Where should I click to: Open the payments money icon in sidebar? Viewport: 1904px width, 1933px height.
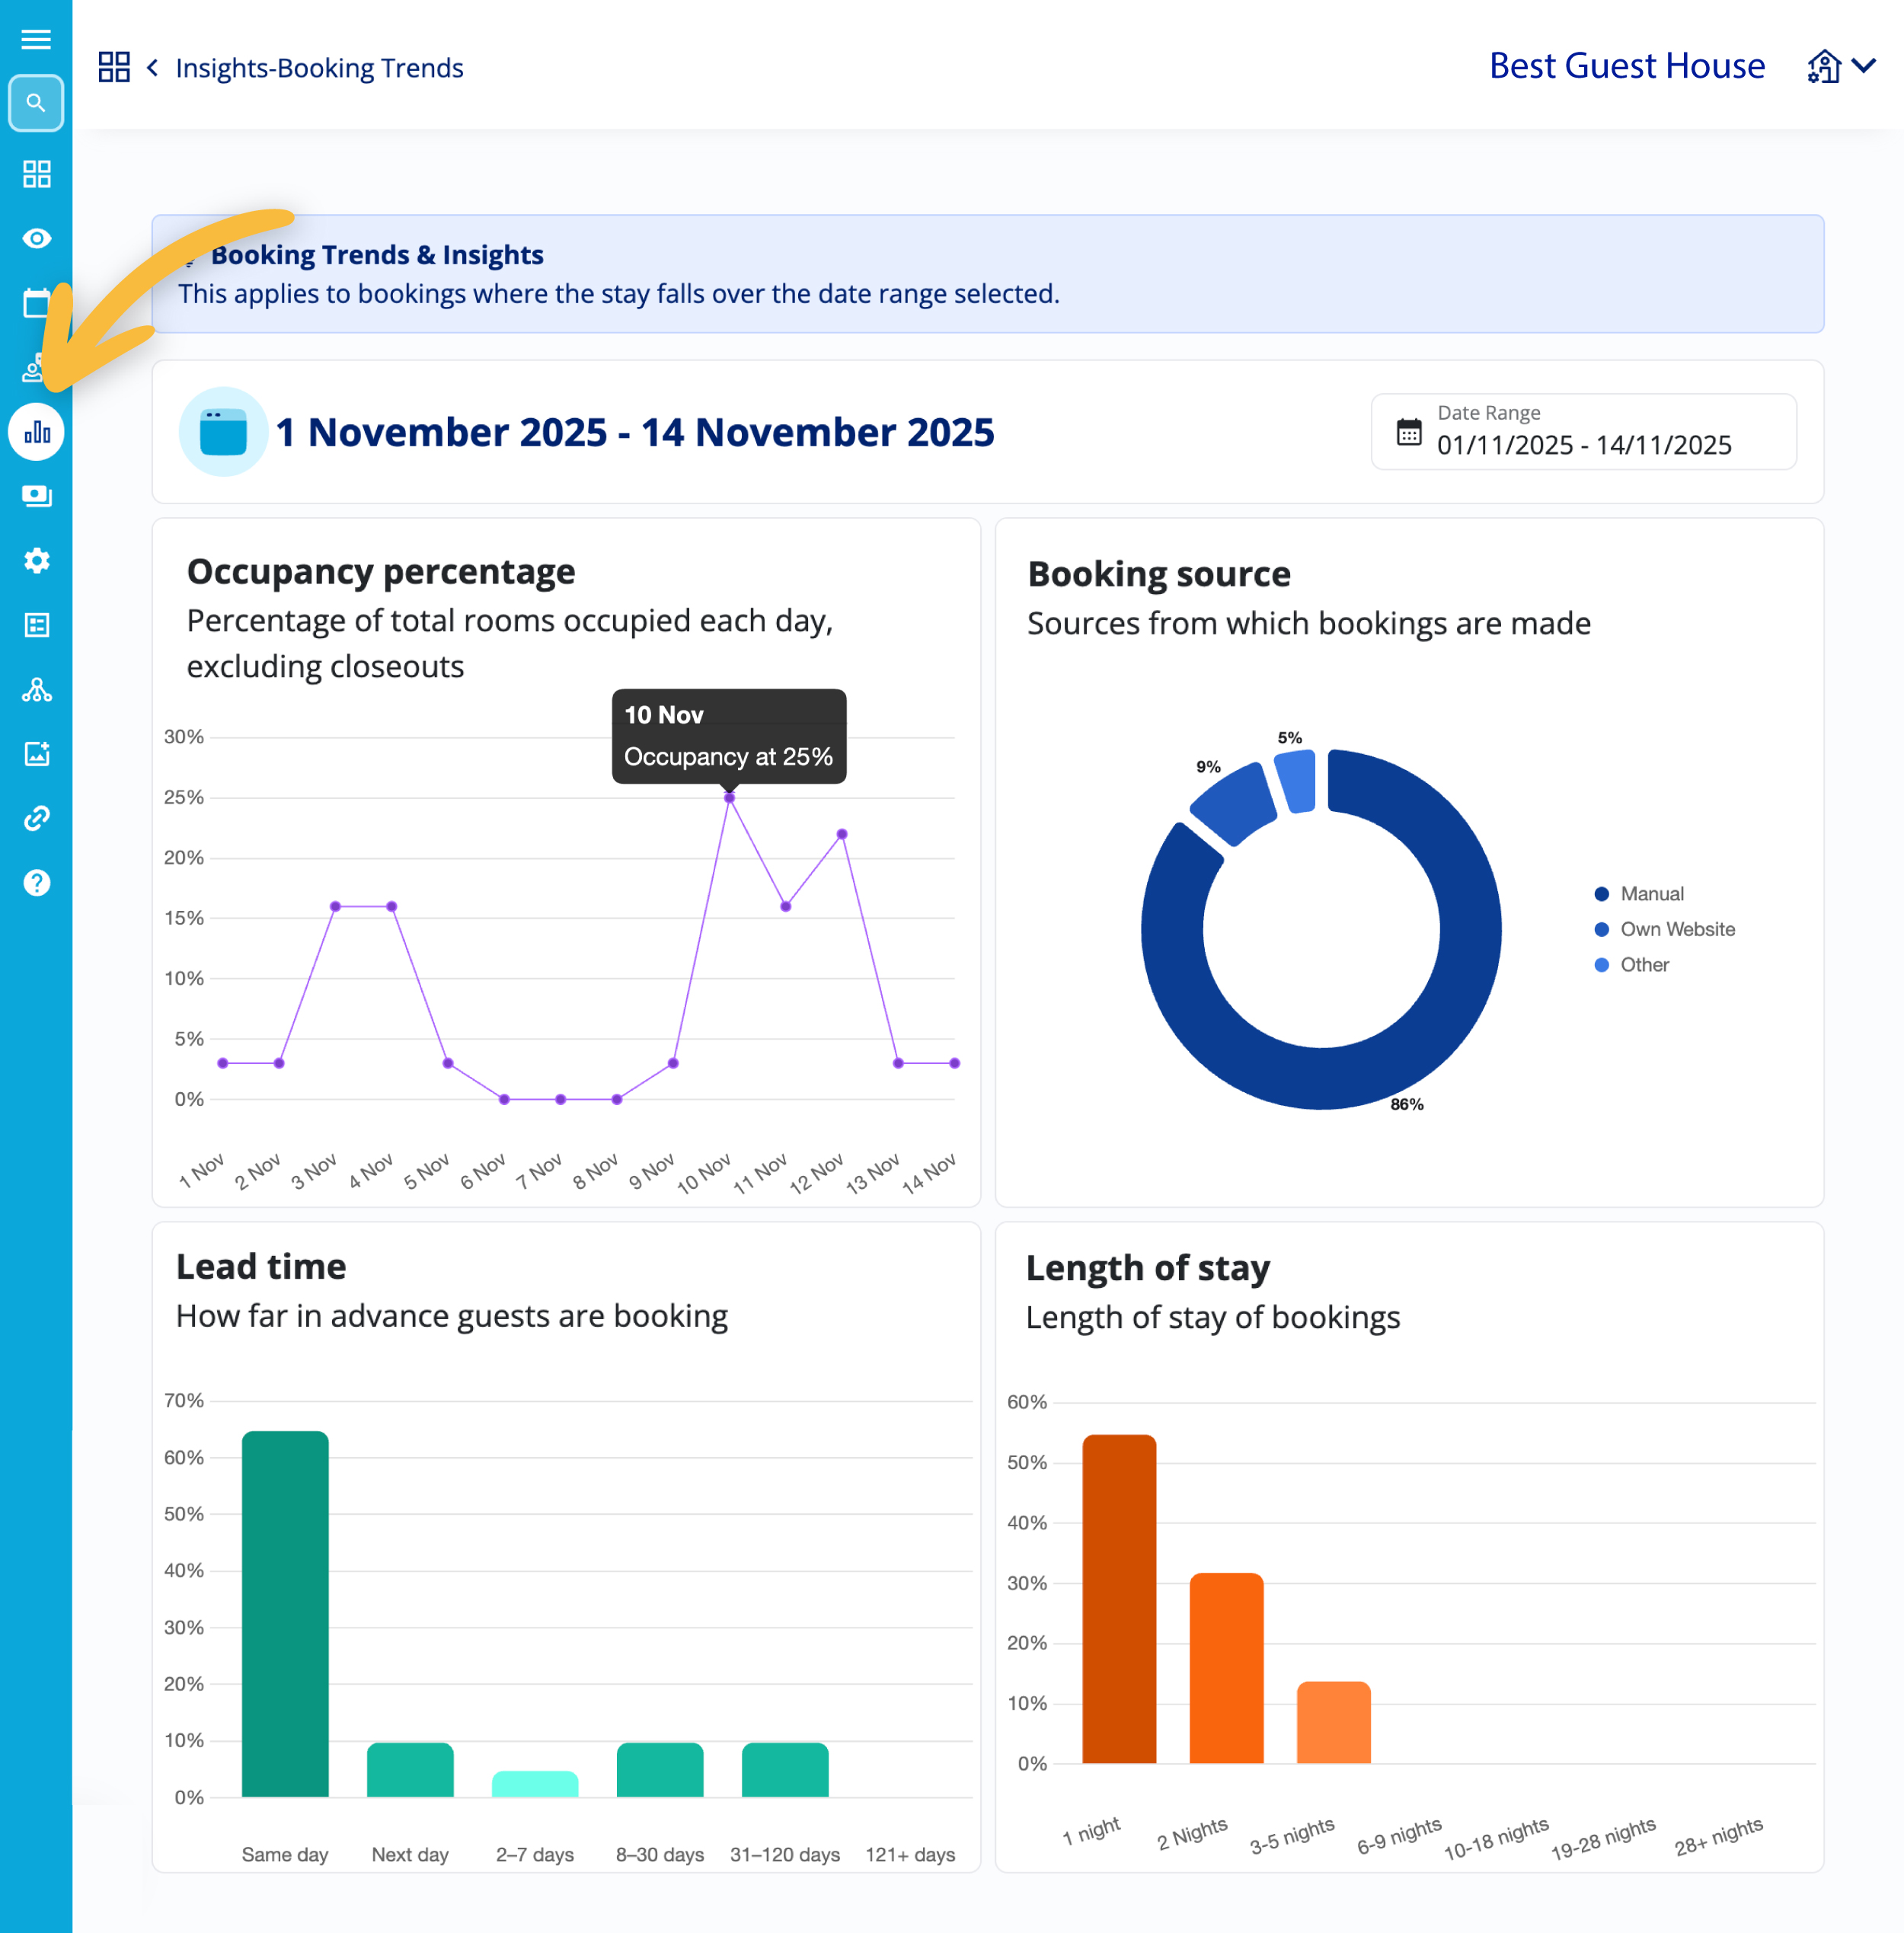(x=37, y=496)
